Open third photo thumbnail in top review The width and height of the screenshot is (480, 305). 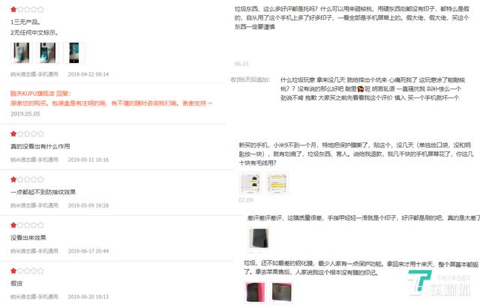pyautogui.click(x=74, y=52)
